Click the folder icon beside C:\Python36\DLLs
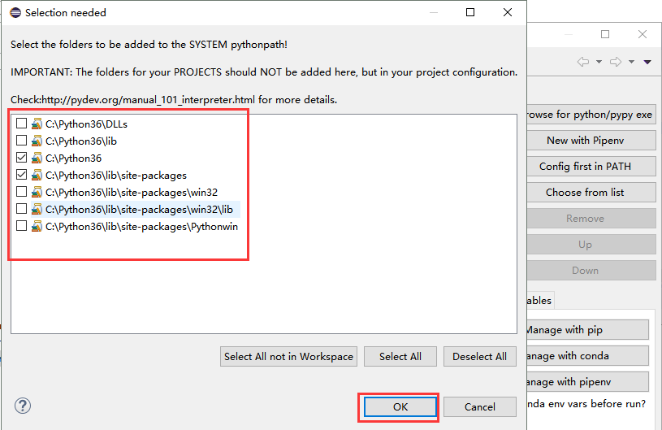 pos(37,124)
